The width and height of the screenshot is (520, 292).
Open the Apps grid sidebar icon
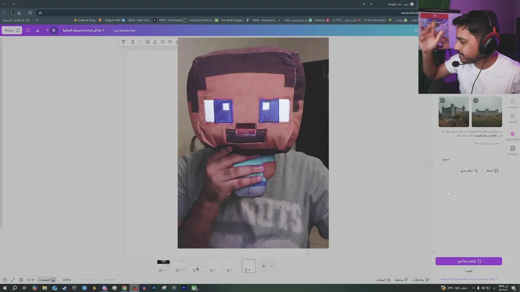click(x=512, y=118)
